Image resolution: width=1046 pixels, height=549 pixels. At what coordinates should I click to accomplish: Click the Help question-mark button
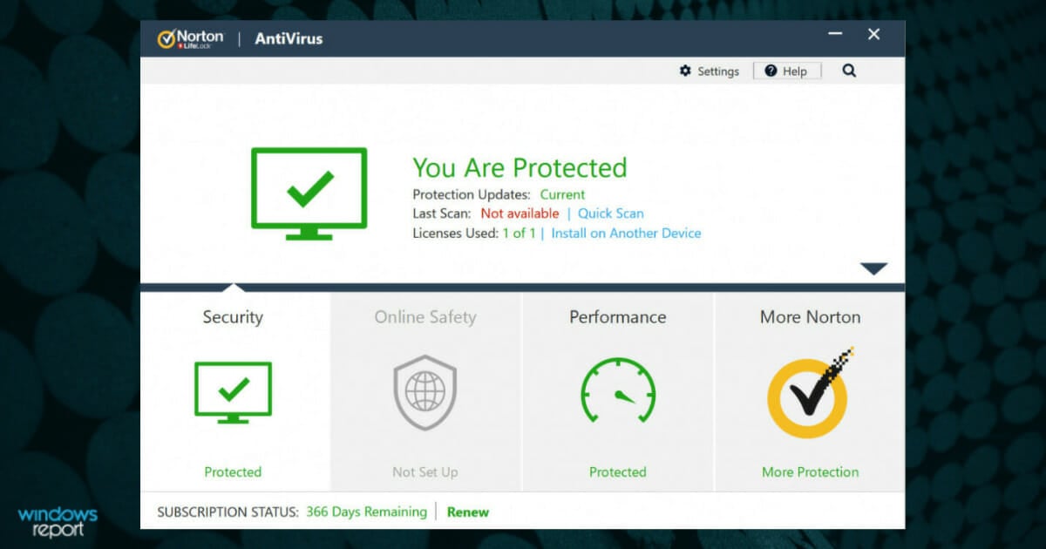(787, 71)
